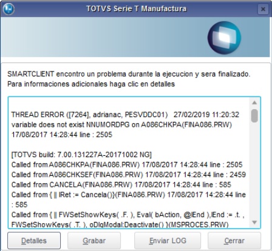This screenshot has width=272, height=251.
Task: Place cursor on the THREAD ERROR line
Action: [125, 115]
